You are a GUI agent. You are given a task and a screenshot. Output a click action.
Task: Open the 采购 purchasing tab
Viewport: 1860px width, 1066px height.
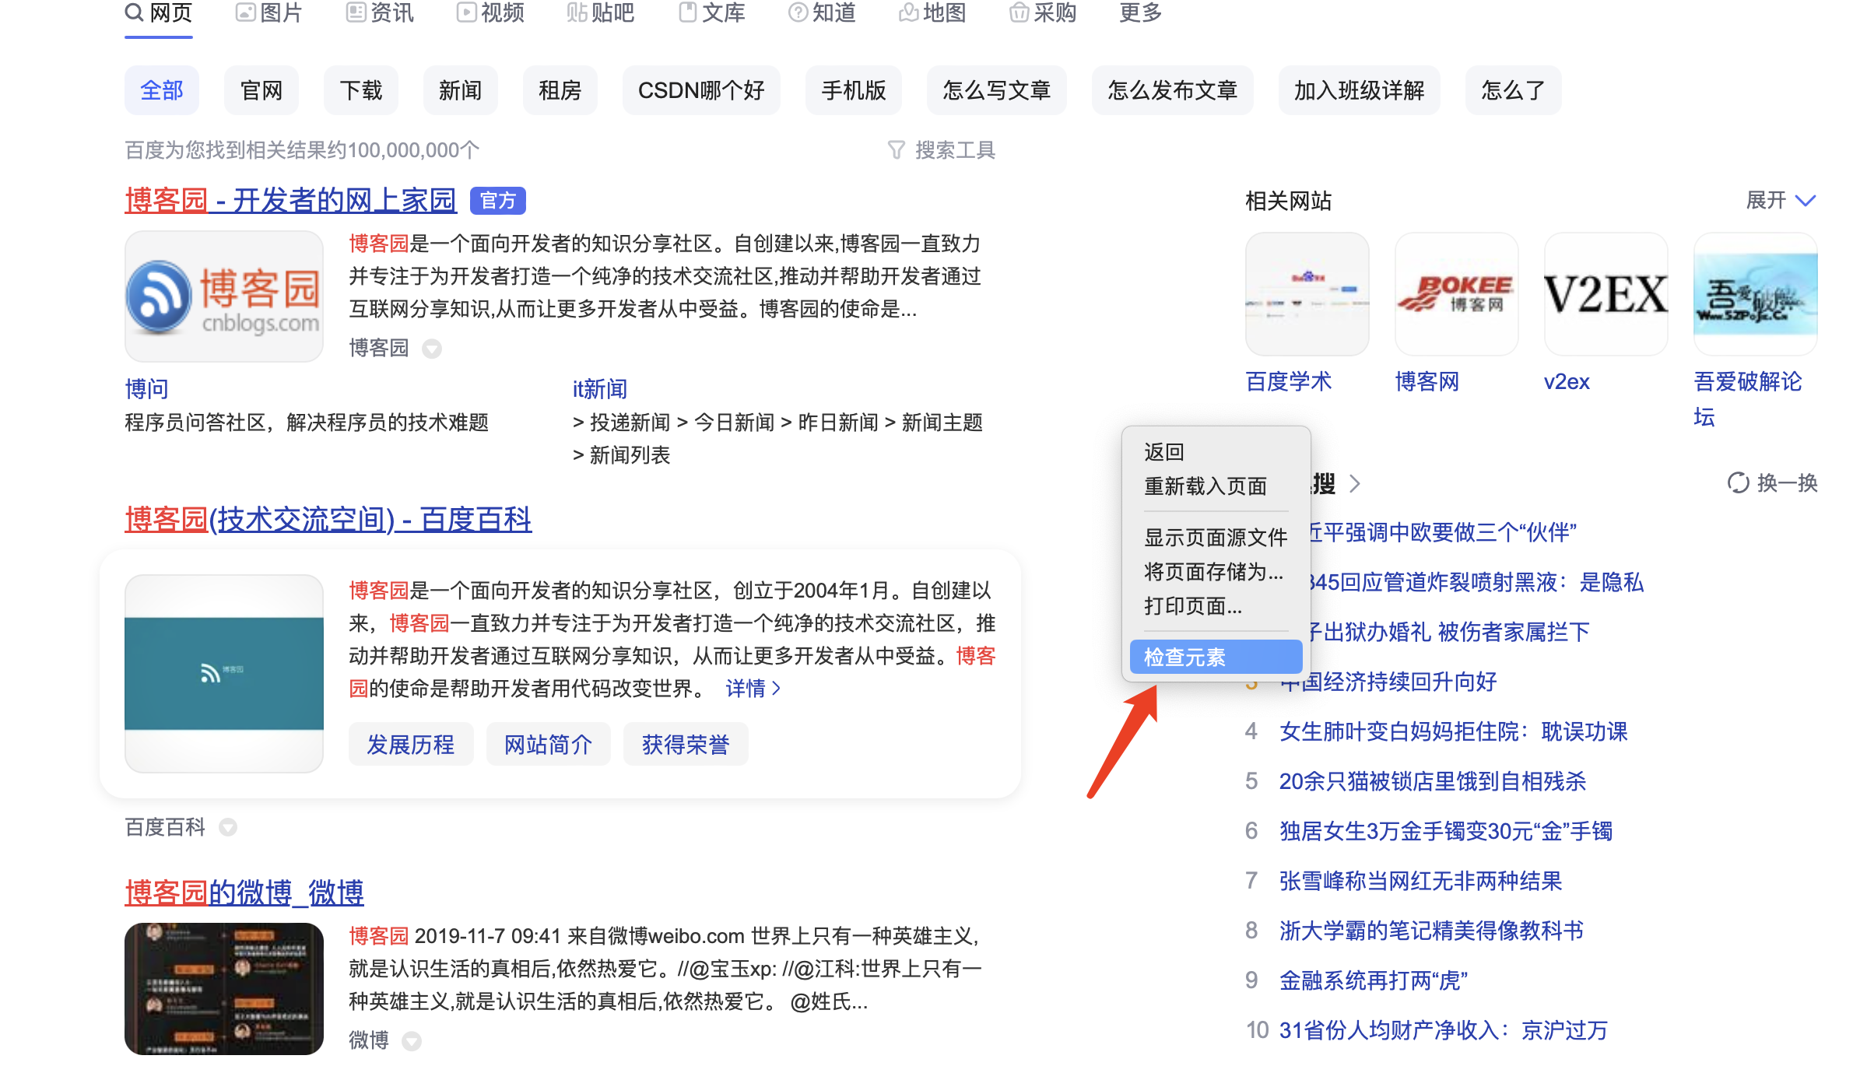click(1043, 13)
